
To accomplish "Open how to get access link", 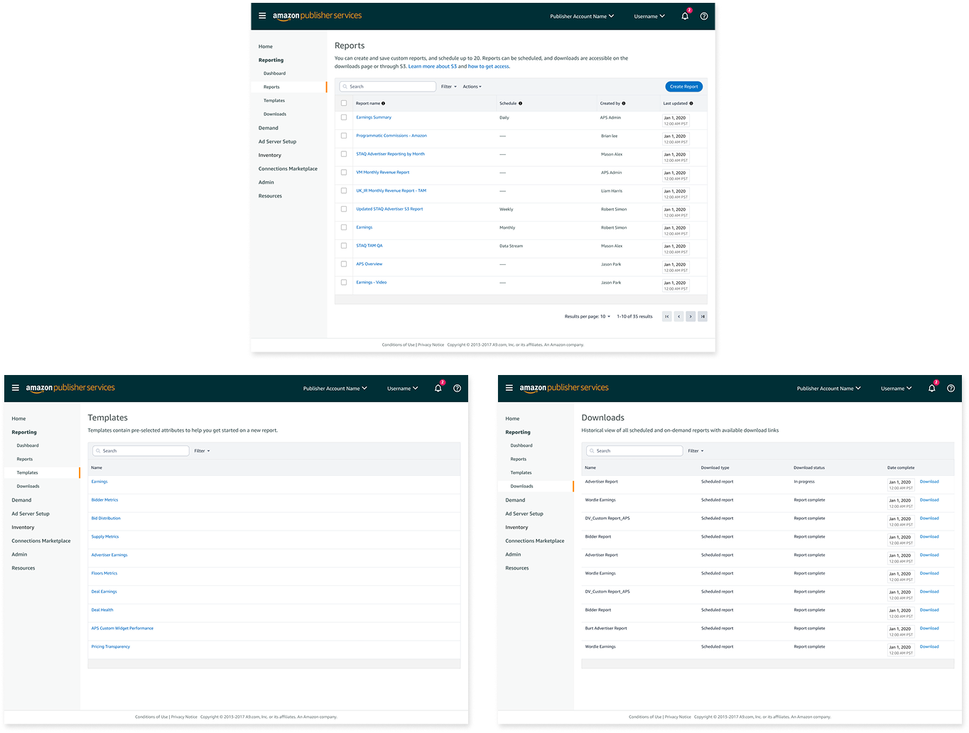I will click(489, 67).
